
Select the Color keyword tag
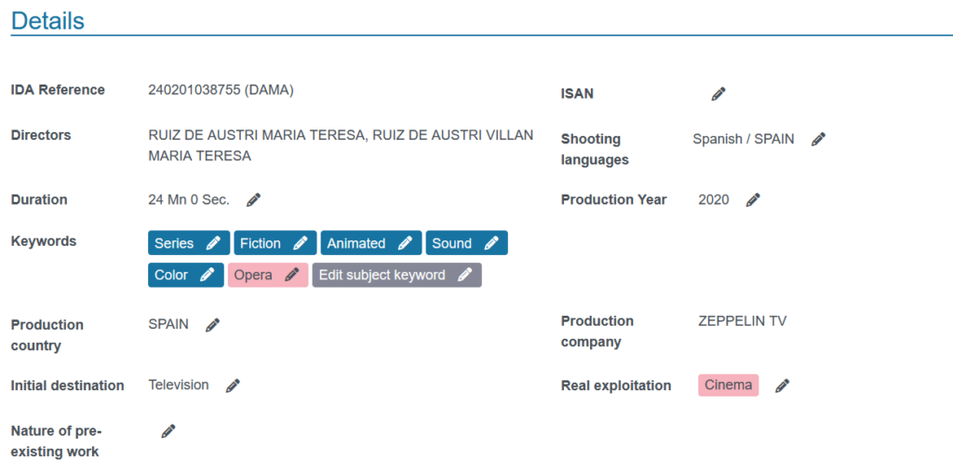[x=186, y=275]
